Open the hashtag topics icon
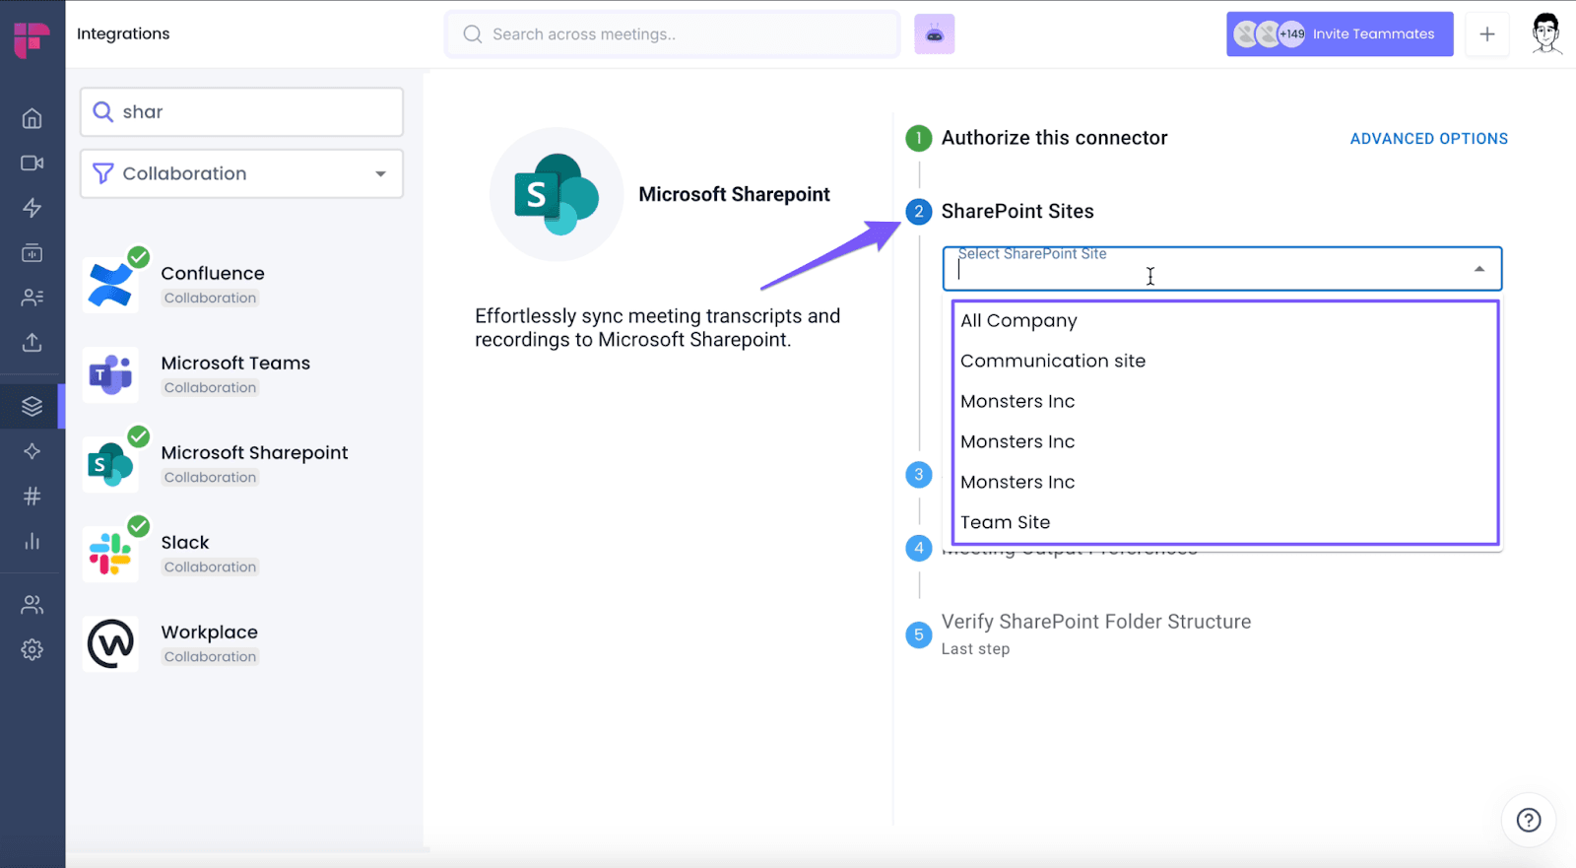This screenshot has width=1576, height=868. click(32, 496)
